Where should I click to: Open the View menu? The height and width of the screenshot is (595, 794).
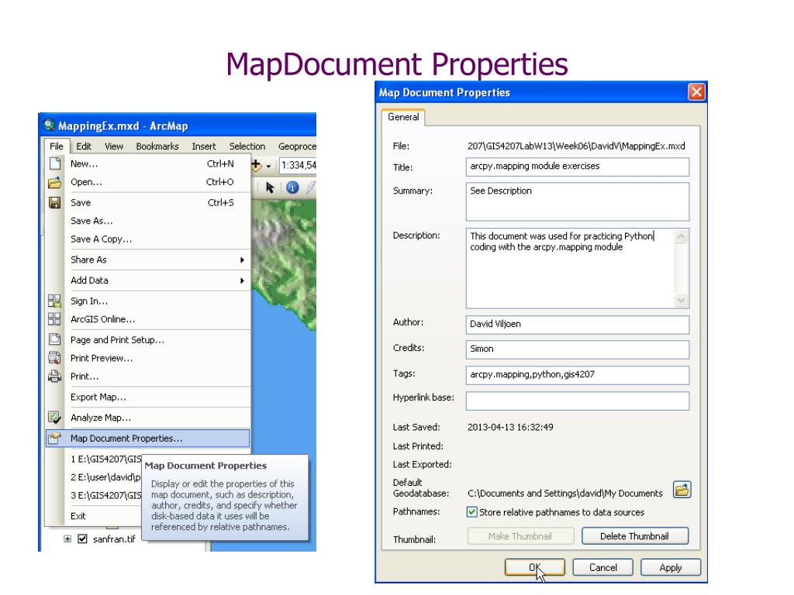tap(114, 146)
